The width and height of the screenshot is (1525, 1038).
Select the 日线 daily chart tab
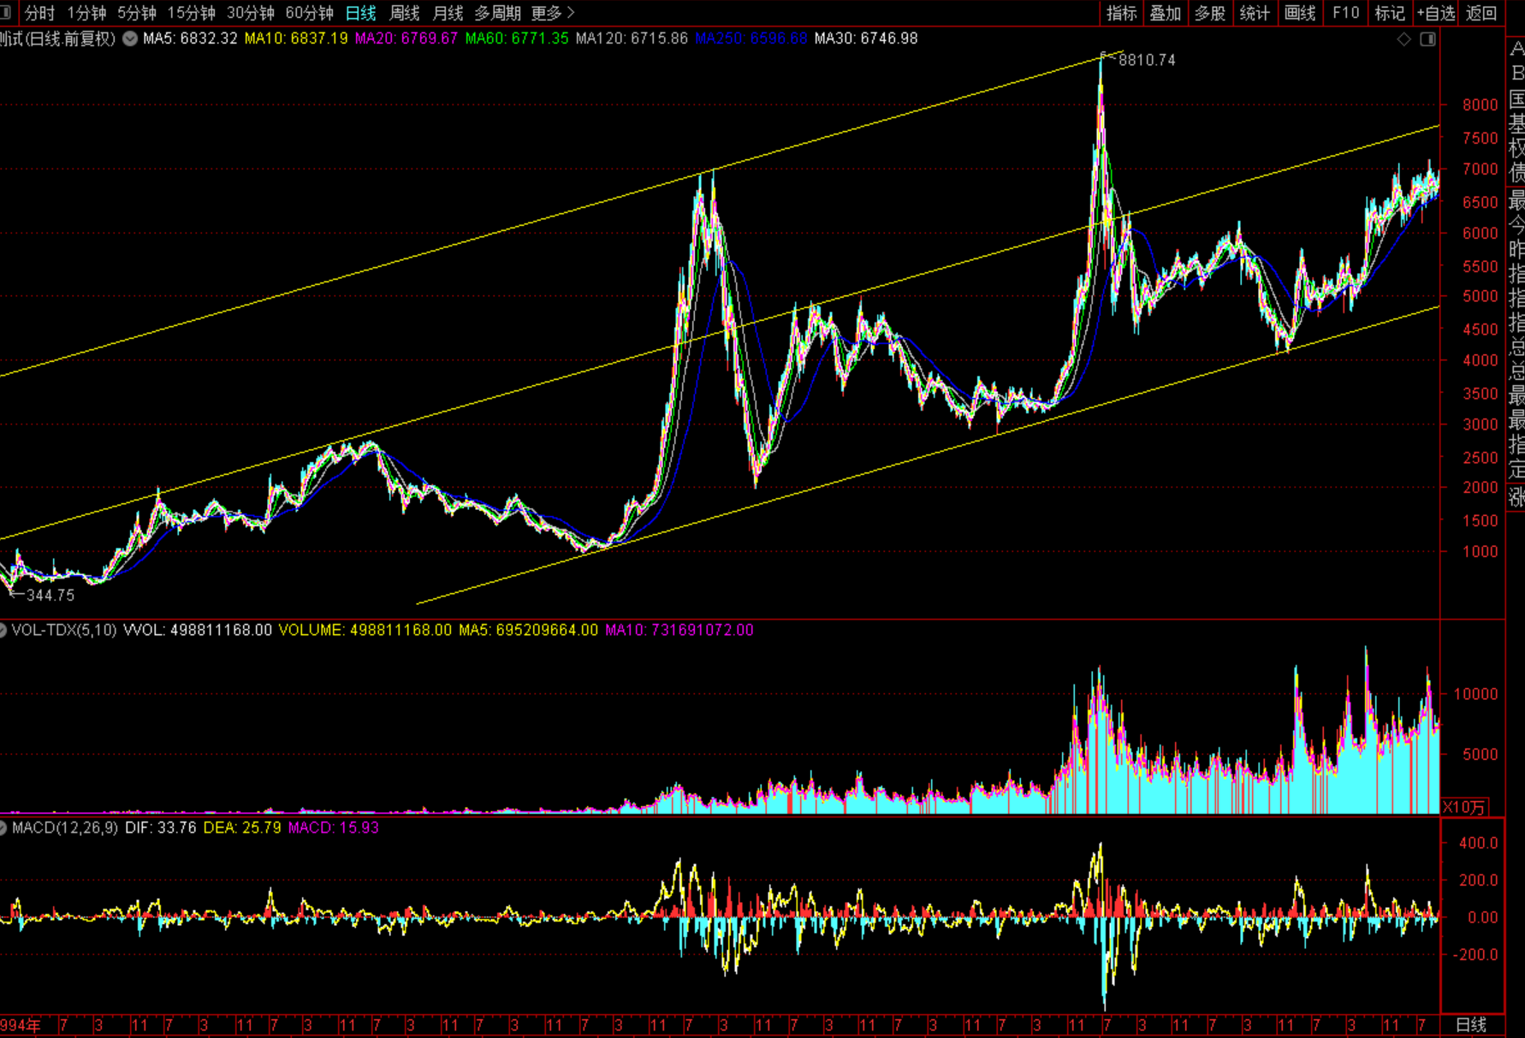click(x=361, y=13)
